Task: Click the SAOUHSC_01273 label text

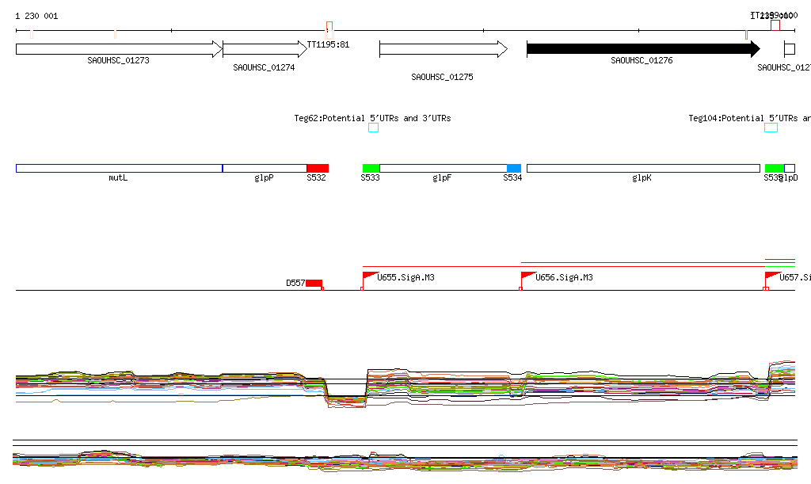Action: pos(119,60)
